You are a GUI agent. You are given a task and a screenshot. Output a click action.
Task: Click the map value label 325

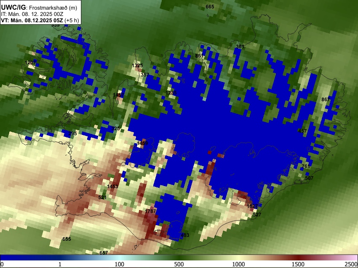[x=115, y=129]
